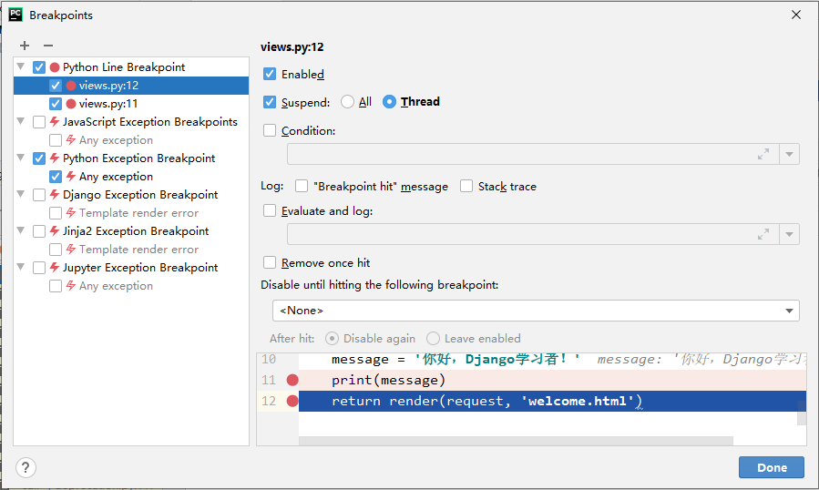
Task: Uncheck Python Exception Breakpoint group checkbox
Action: (39, 158)
